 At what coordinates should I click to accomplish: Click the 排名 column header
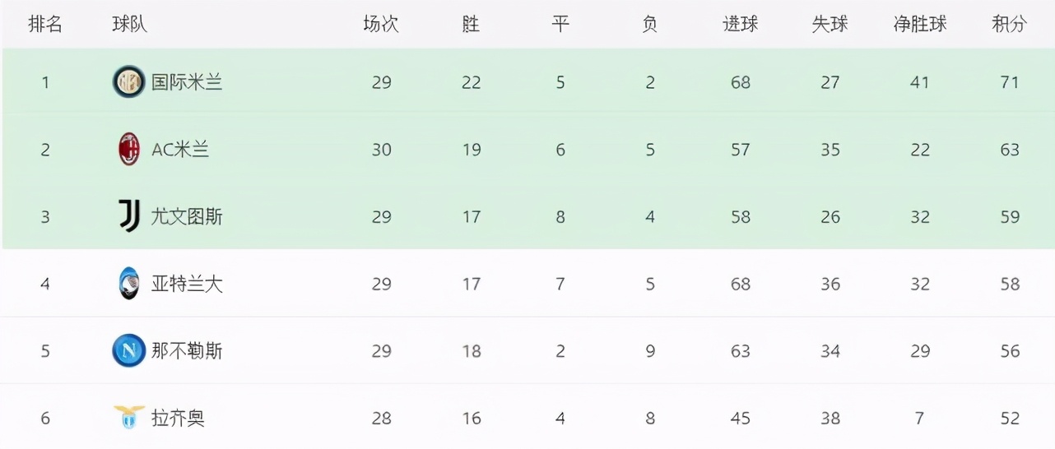(45, 25)
